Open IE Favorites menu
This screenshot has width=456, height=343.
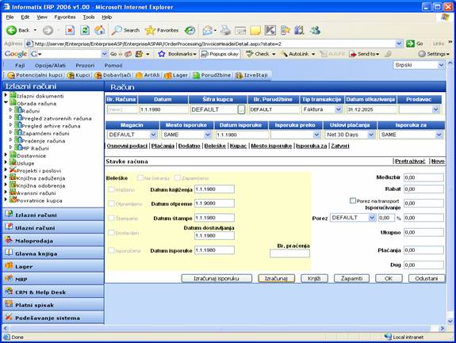point(64,17)
